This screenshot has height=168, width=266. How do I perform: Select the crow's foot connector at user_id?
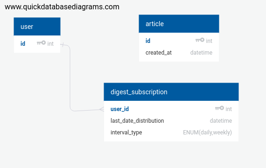102,109
